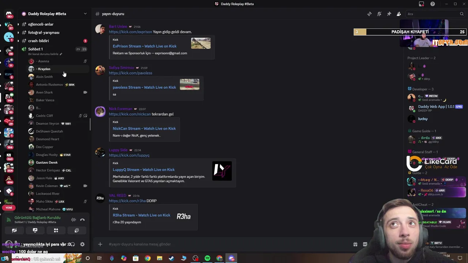The height and width of the screenshot is (263, 468).
Task: Open Direct Messages home icon
Action: click(x=9, y=14)
